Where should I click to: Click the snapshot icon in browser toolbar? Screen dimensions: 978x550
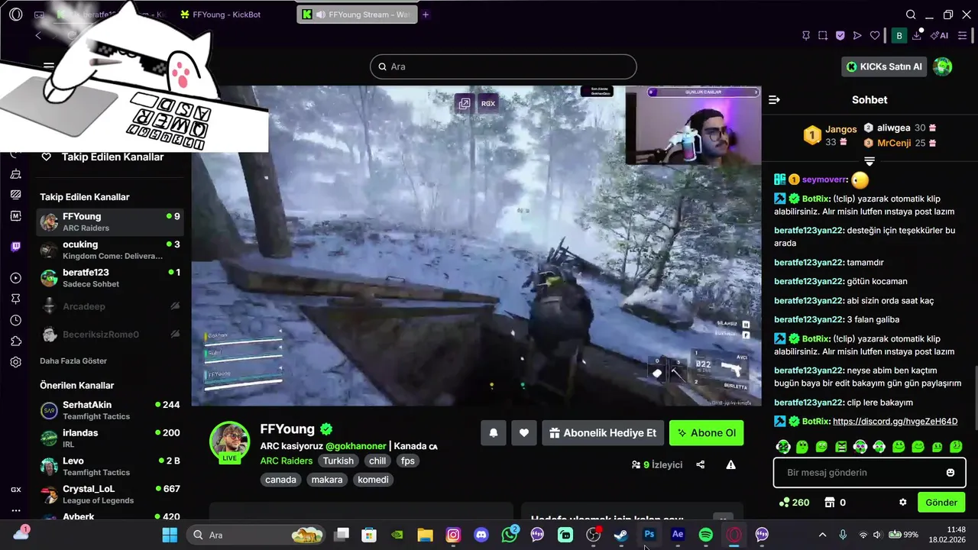[x=823, y=36]
